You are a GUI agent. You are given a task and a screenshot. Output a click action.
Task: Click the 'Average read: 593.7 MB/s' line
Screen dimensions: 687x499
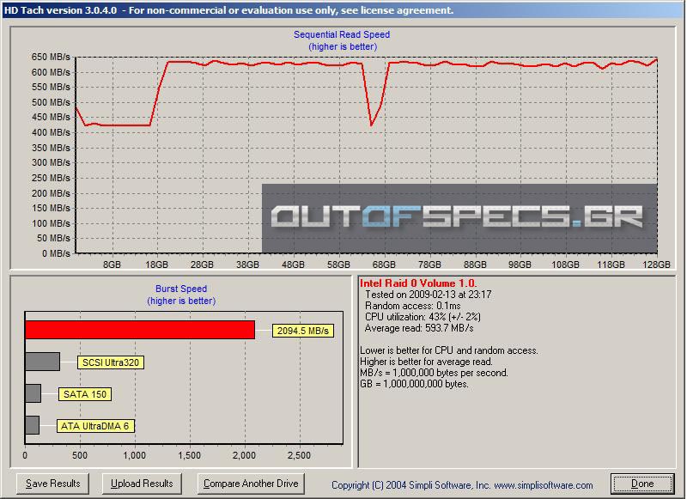tap(419, 328)
